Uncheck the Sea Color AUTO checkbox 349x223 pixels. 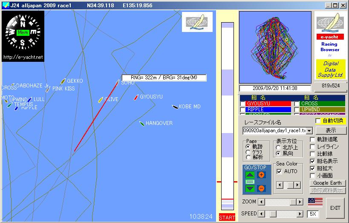279,171
